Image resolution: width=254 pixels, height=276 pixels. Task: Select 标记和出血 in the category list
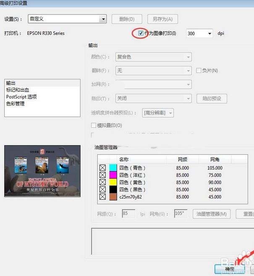click(x=42, y=90)
